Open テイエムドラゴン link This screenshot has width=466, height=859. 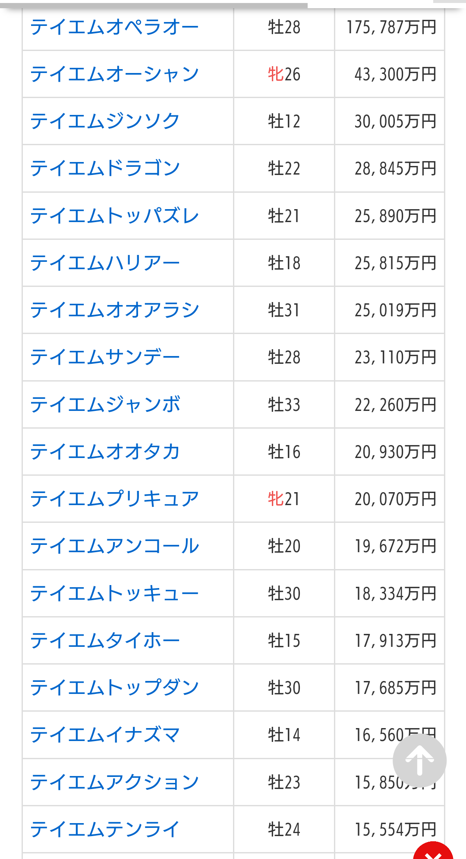[x=105, y=169]
